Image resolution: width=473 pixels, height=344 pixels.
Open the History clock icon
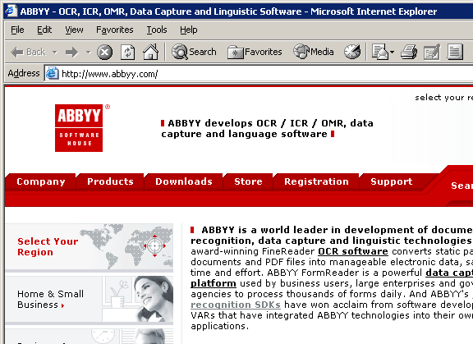click(x=352, y=52)
